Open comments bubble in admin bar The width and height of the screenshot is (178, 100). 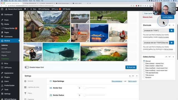click(x=25, y=9)
